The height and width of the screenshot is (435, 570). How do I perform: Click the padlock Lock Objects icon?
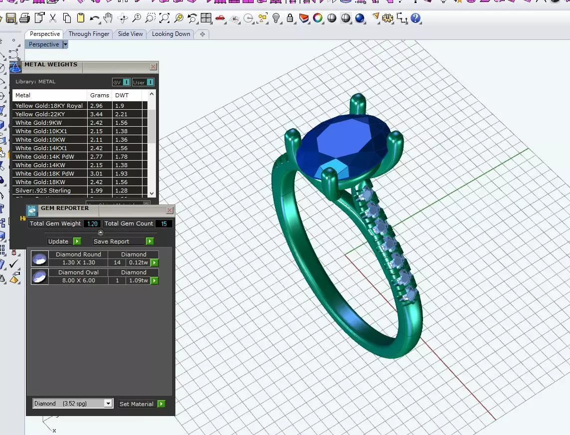point(289,18)
